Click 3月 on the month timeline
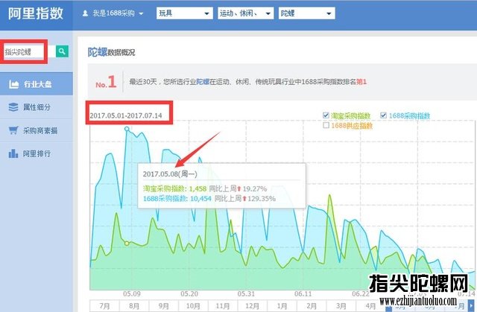 (341, 305)
